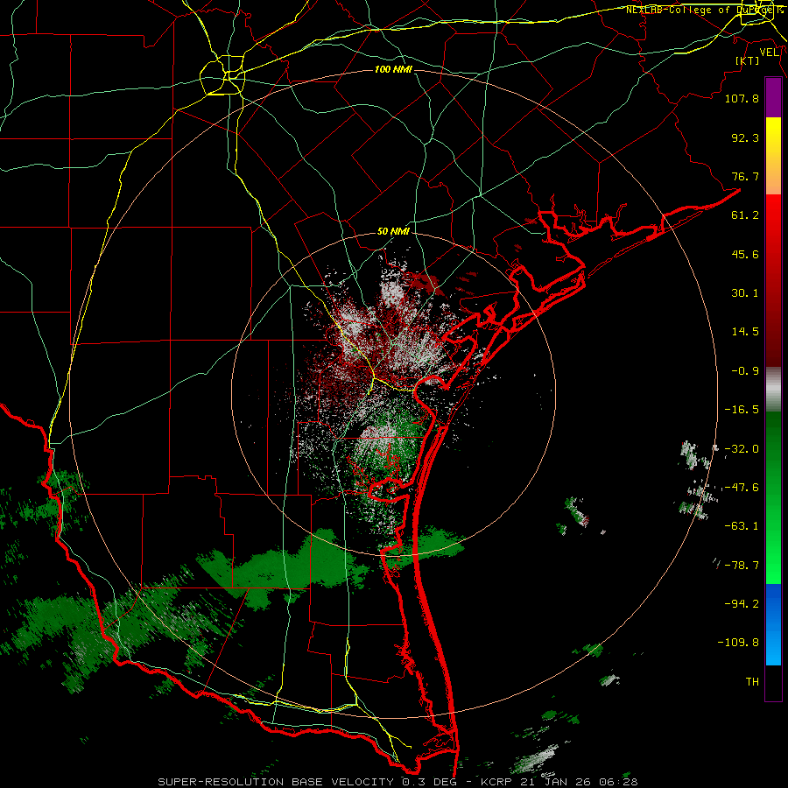Pick the green segment of the color bar
Viewport: 788px width, 788px height.
click(x=773, y=497)
